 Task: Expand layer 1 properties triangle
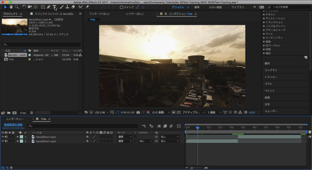(x=18, y=137)
